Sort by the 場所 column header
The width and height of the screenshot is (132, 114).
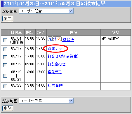pyautogui.click(x=116, y=32)
